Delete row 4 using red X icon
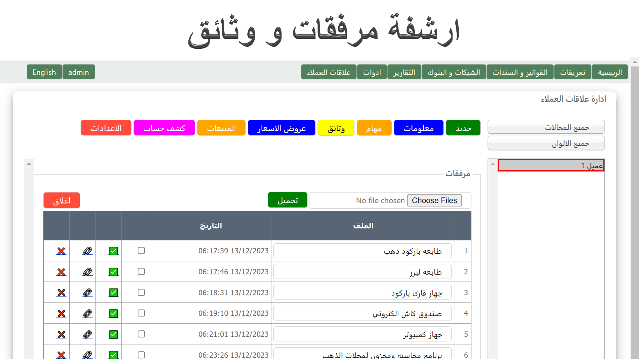The image size is (639, 359). (x=61, y=313)
